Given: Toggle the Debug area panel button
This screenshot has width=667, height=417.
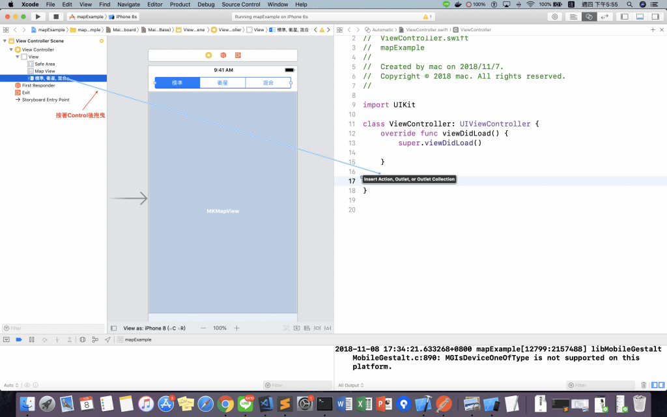Looking at the screenshot, I should coord(640,16).
